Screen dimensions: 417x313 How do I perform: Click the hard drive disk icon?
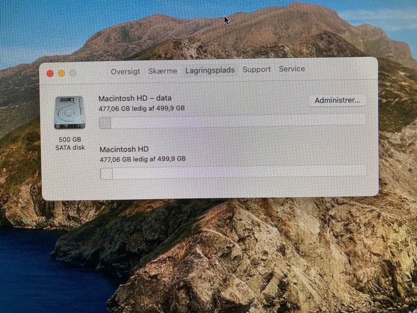[x=69, y=113]
